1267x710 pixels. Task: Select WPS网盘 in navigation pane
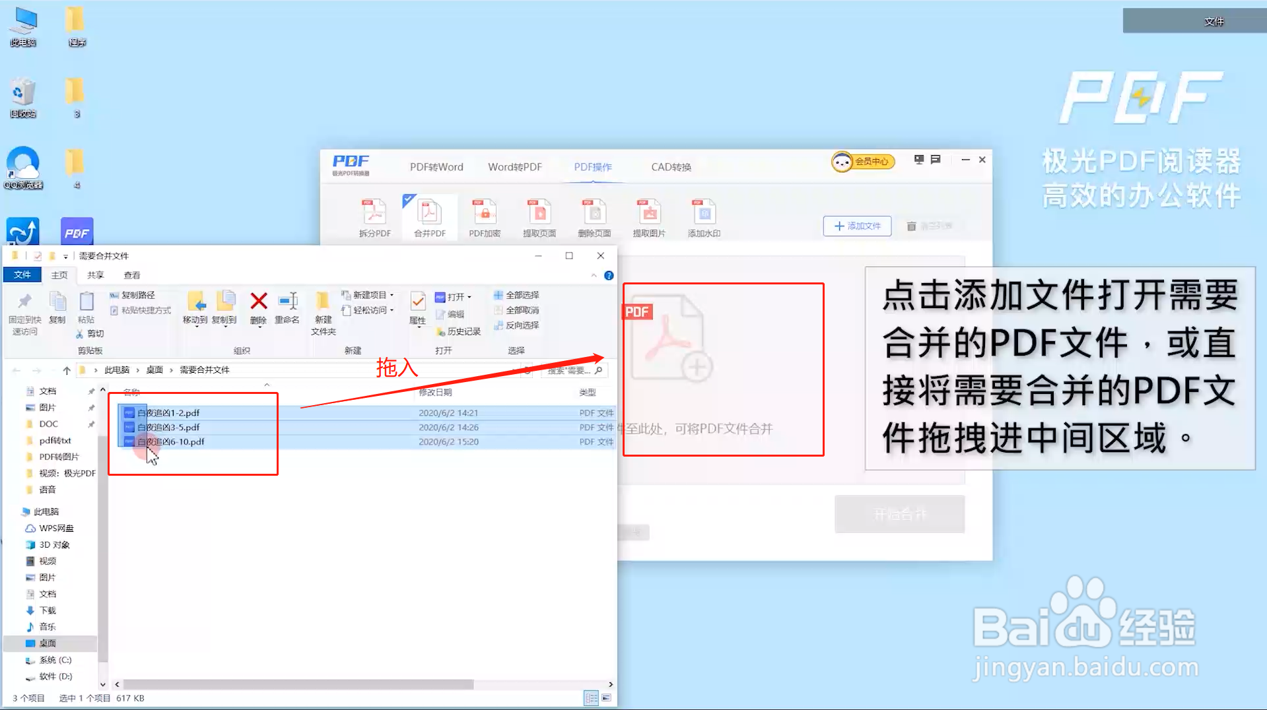point(56,528)
